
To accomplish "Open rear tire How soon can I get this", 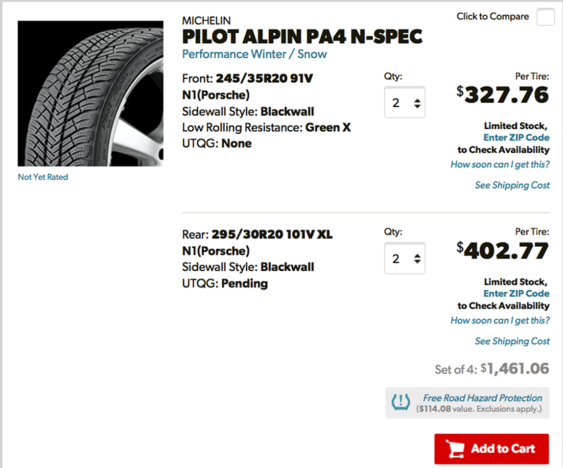I will pyautogui.click(x=500, y=320).
